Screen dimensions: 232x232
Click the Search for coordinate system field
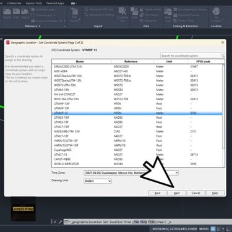[191, 56]
